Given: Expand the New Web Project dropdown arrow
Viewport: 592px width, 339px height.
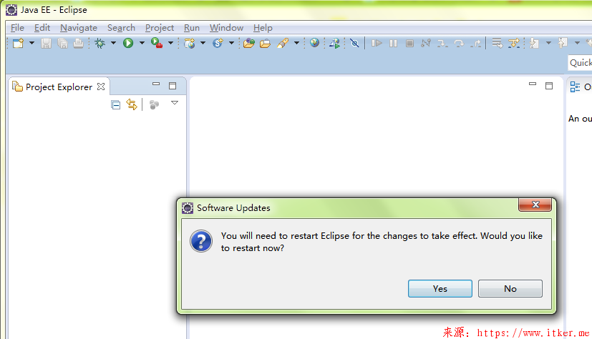Looking at the screenshot, I should coord(203,43).
